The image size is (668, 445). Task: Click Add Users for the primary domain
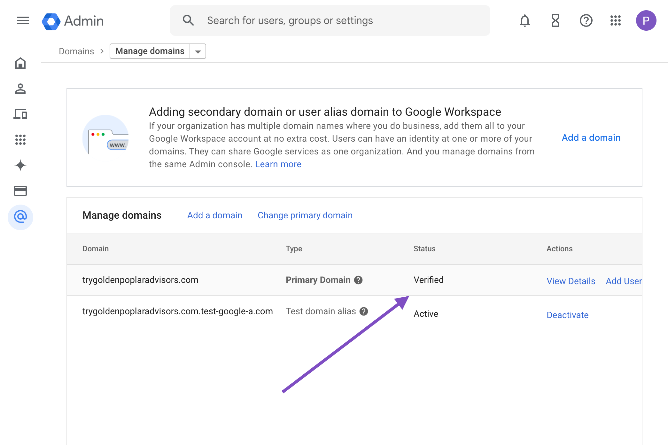pos(624,281)
